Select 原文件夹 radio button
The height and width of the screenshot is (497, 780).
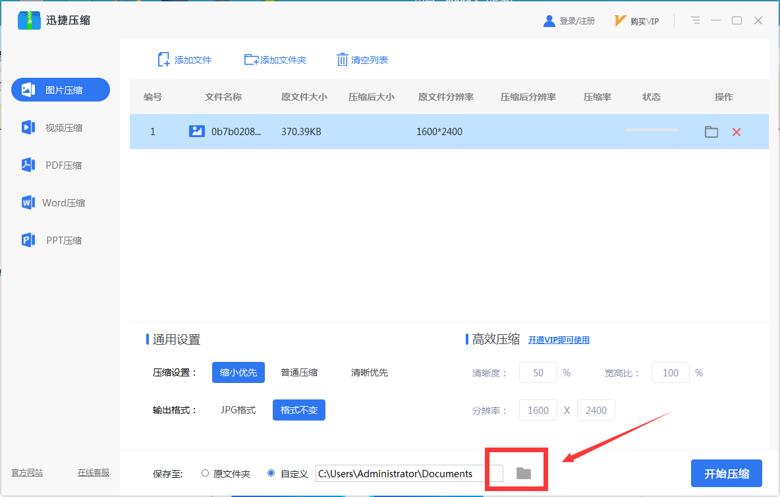pos(205,473)
